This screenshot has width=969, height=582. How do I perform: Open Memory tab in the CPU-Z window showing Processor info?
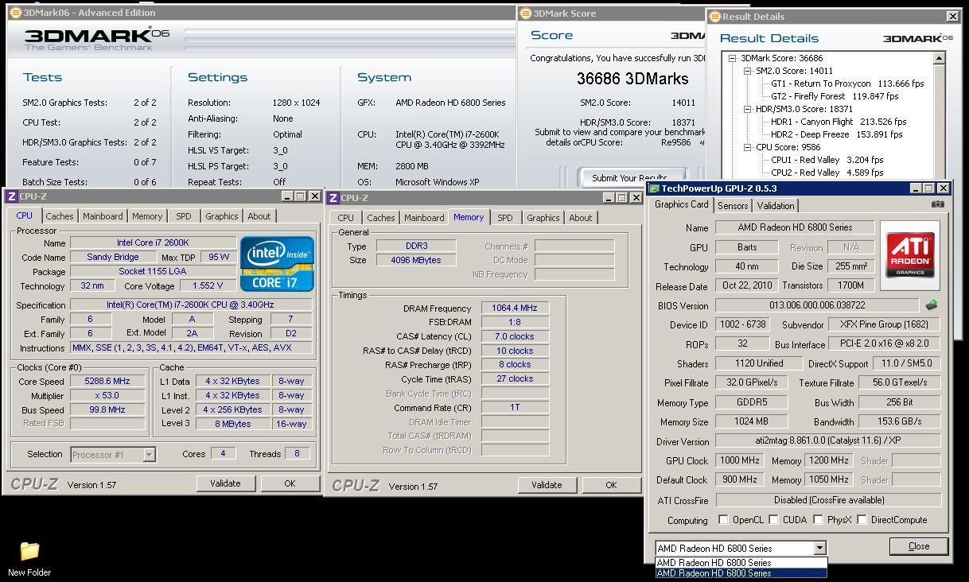tap(147, 216)
